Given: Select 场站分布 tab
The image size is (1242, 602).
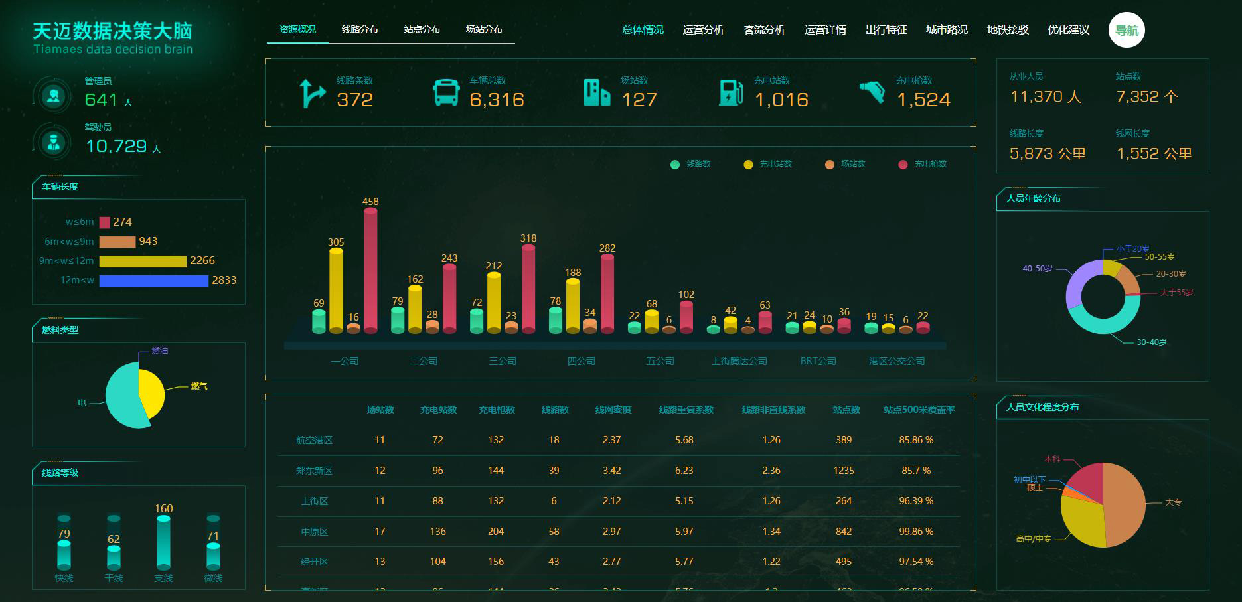Looking at the screenshot, I should tap(484, 29).
